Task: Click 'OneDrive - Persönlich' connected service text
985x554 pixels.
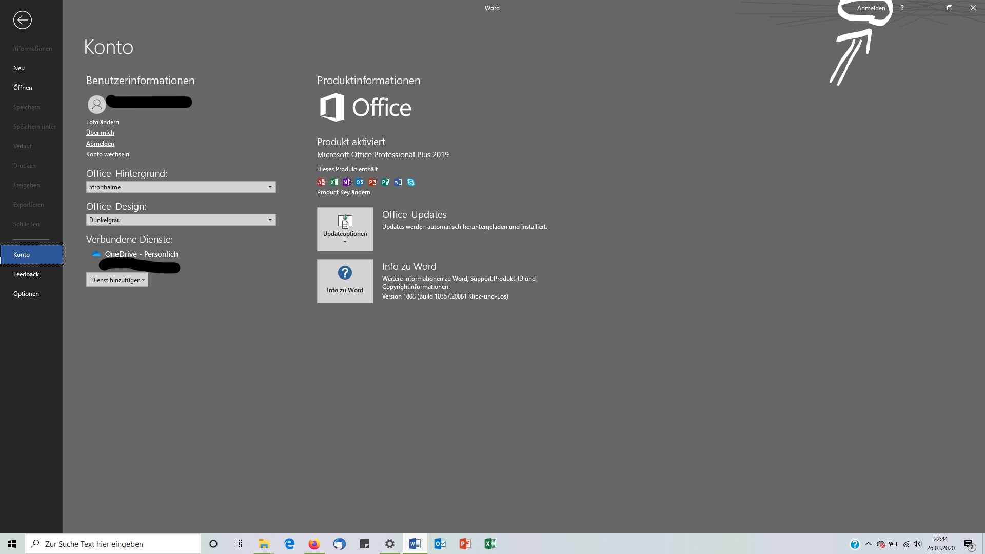Action: coord(142,254)
